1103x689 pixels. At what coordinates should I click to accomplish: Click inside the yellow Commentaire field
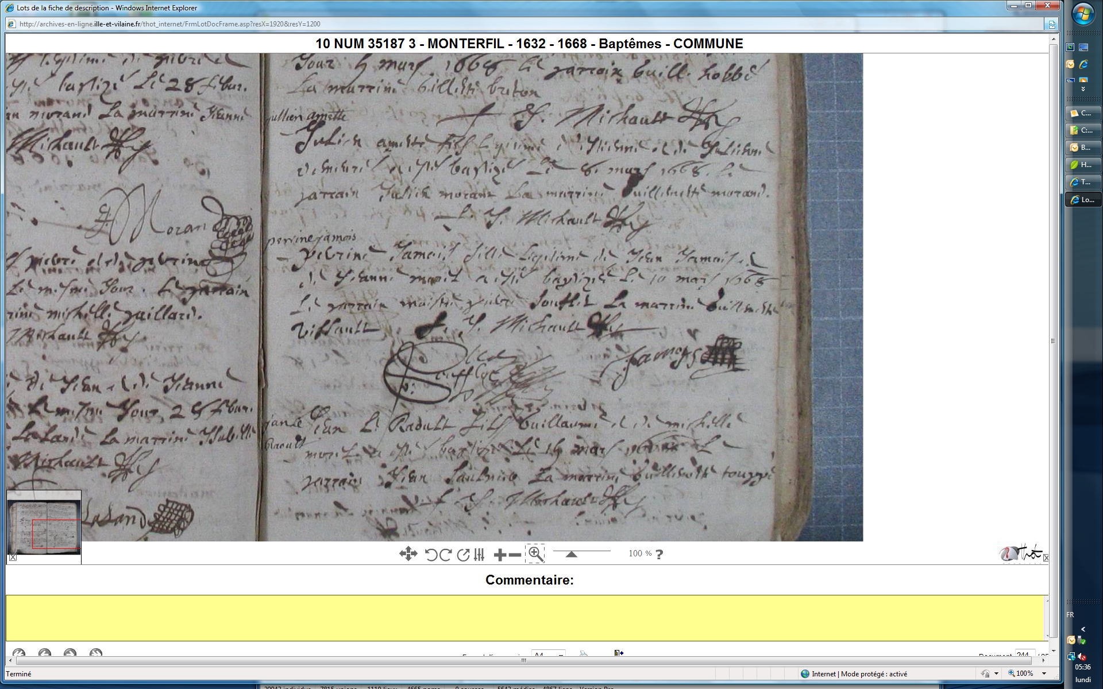pyautogui.click(x=526, y=618)
